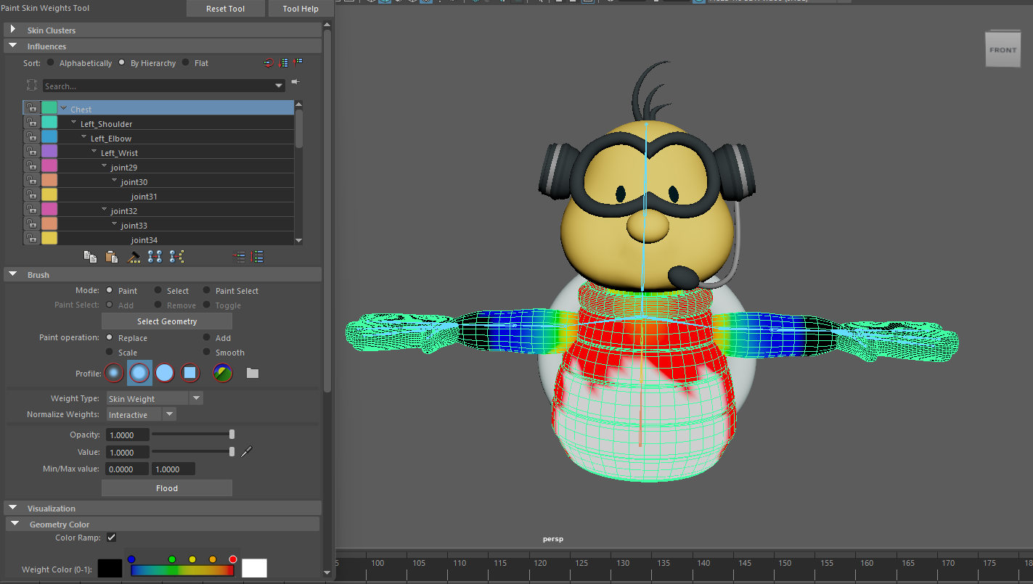Collapse the Left_Shoulder joint tree arrow
Viewport: 1033px width, 584px height.
(x=74, y=123)
